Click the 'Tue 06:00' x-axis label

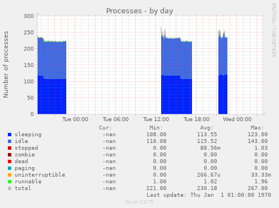pos(116,119)
